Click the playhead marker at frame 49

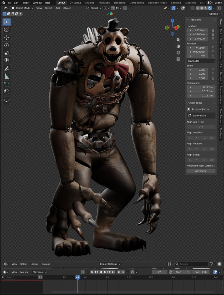pos(78,277)
